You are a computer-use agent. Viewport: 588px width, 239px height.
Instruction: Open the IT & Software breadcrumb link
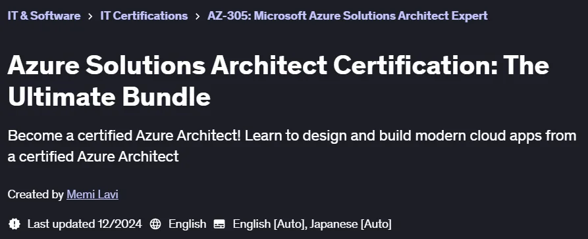pos(44,16)
